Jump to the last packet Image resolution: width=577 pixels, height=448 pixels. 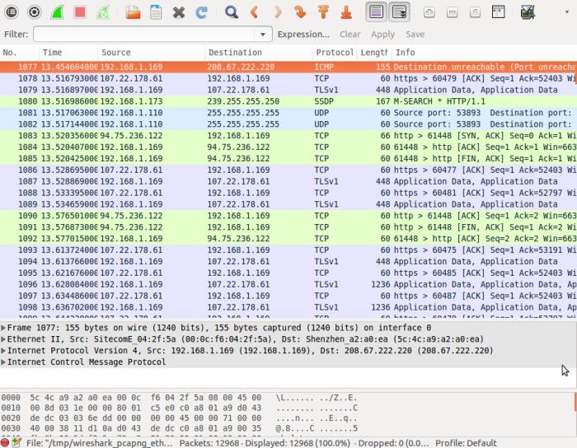(x=346, y=12)
